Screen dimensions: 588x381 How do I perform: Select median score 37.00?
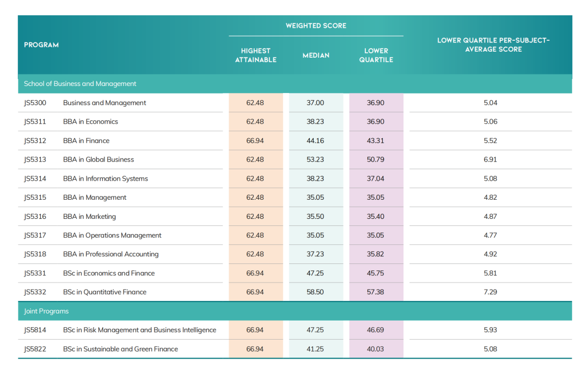click(315, 103)
